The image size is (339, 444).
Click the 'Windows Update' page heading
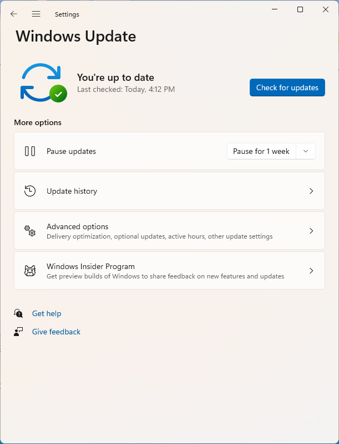[x=76, y=37]
